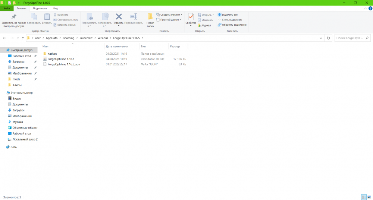Image resolution: width=373 pixels, height=200 pixels.
Task: Click Обратить выделение
Action: (x=232, y=25)
